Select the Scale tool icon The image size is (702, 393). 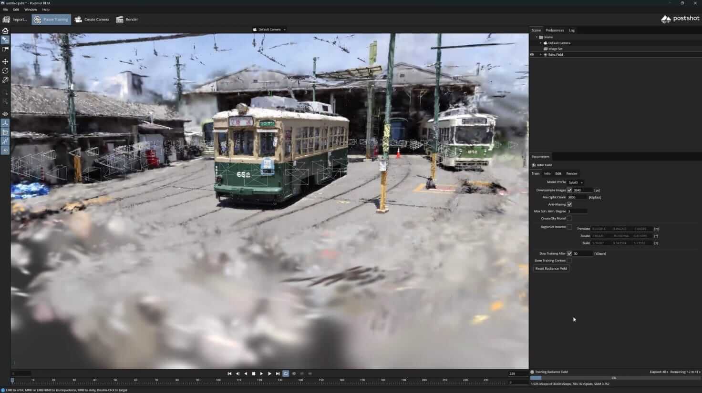point(5,80)
